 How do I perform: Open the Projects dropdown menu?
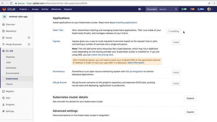24,9
